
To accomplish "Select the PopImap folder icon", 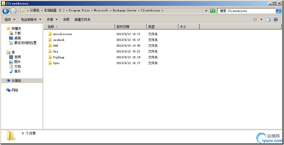I will click(x=50, y=57).
